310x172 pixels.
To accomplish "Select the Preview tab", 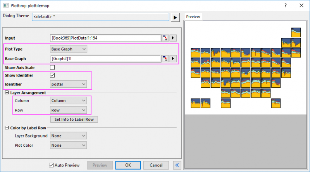I will point(193,17).
